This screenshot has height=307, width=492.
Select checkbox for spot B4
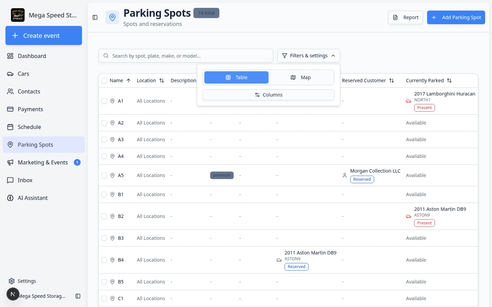click(104, 260)
